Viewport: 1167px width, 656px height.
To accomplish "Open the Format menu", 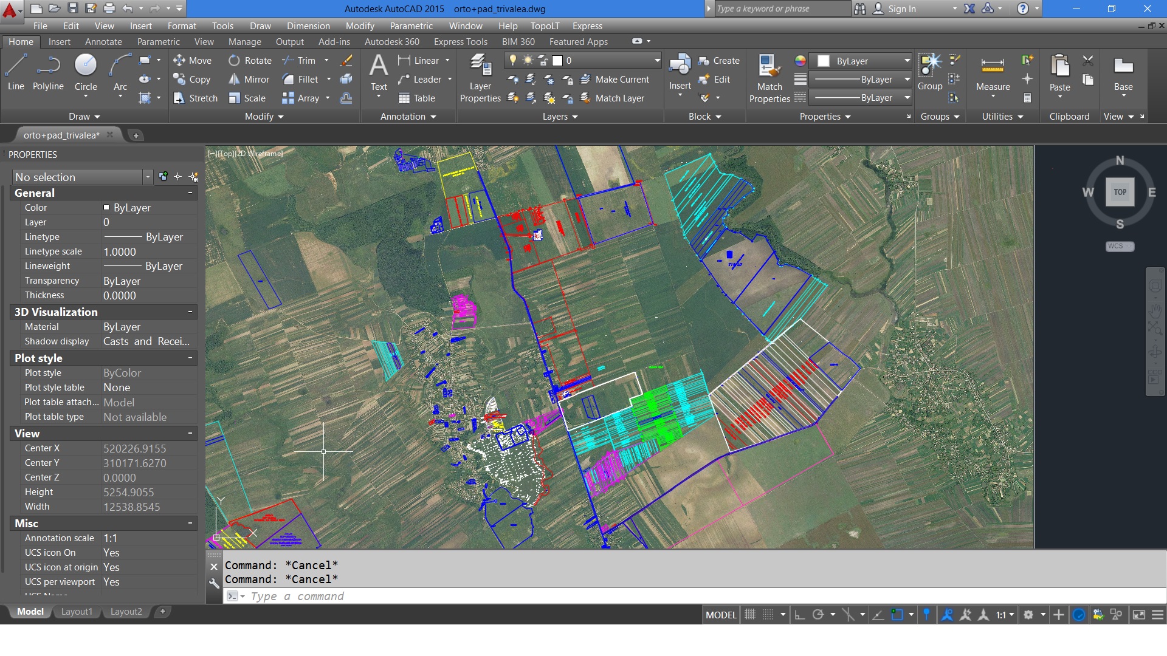I will tap(181, 26).
